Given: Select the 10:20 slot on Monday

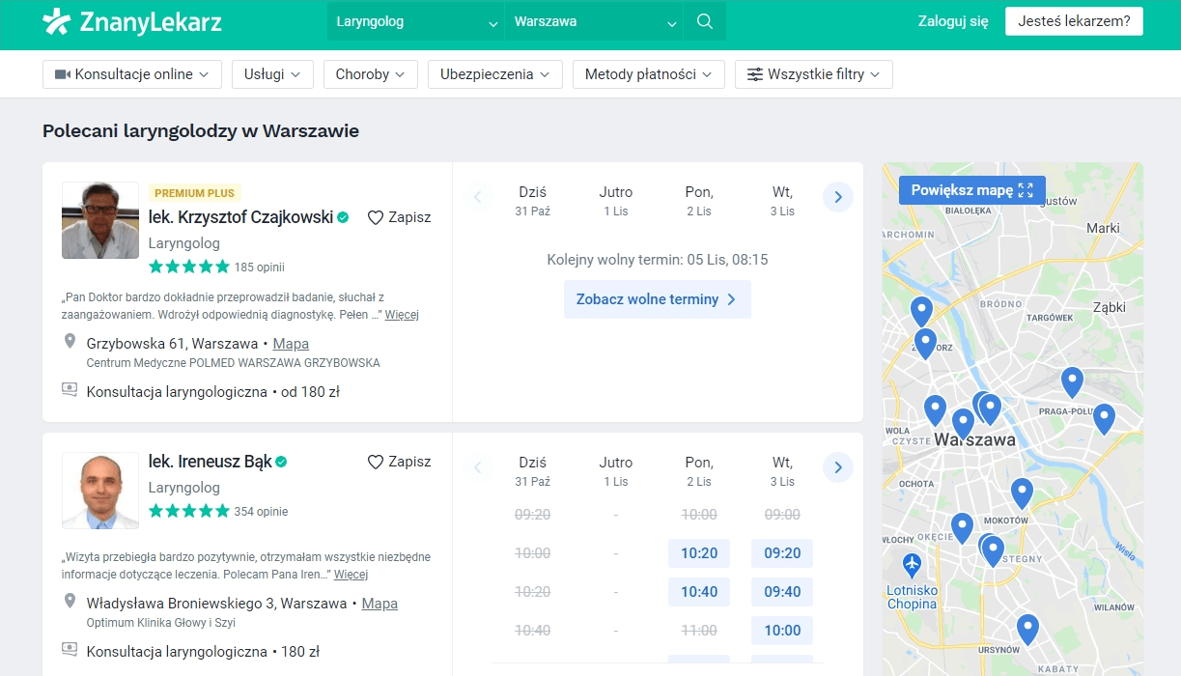Looking at the screenshot, I should (x=698, y=553).
